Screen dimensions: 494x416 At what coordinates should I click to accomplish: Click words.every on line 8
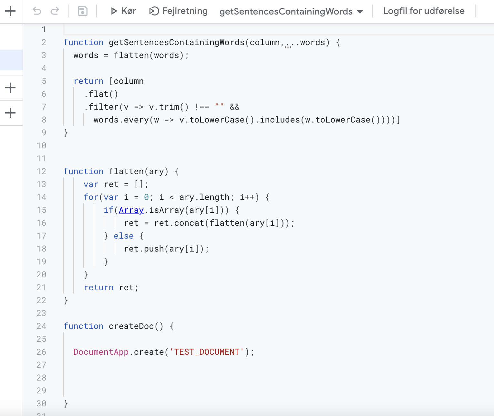(121, 120)
